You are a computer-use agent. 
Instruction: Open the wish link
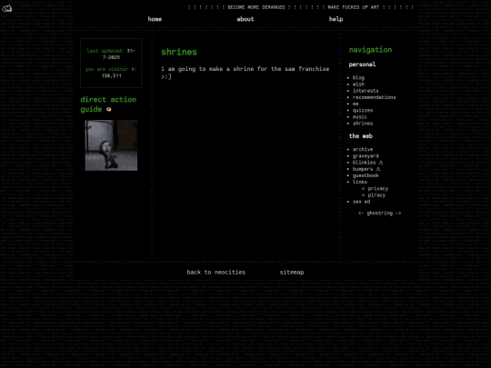[358, 85]
